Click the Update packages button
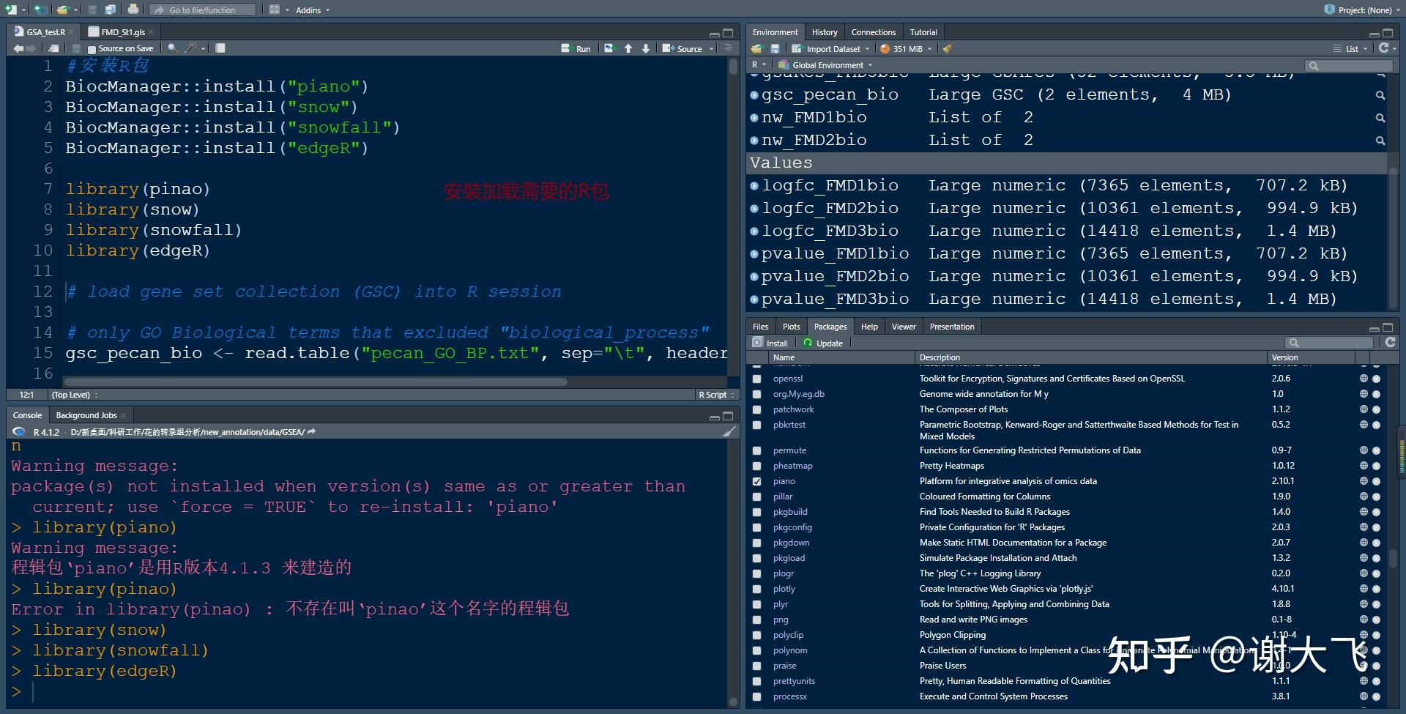Screen dimensions: 1406x714 pos(823,343)
